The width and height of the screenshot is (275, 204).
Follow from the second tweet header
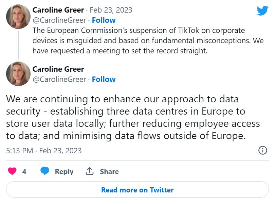(104, 79)
